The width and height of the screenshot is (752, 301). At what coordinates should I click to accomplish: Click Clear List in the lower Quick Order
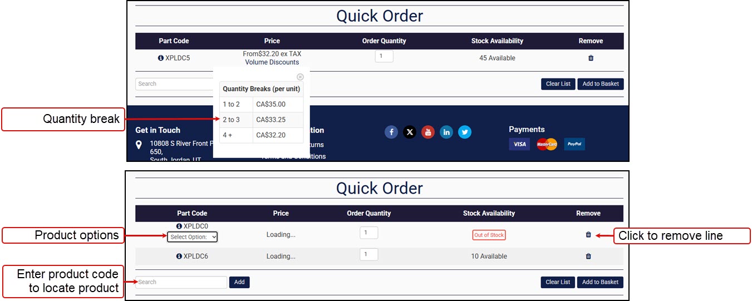(x=558, y=282)
